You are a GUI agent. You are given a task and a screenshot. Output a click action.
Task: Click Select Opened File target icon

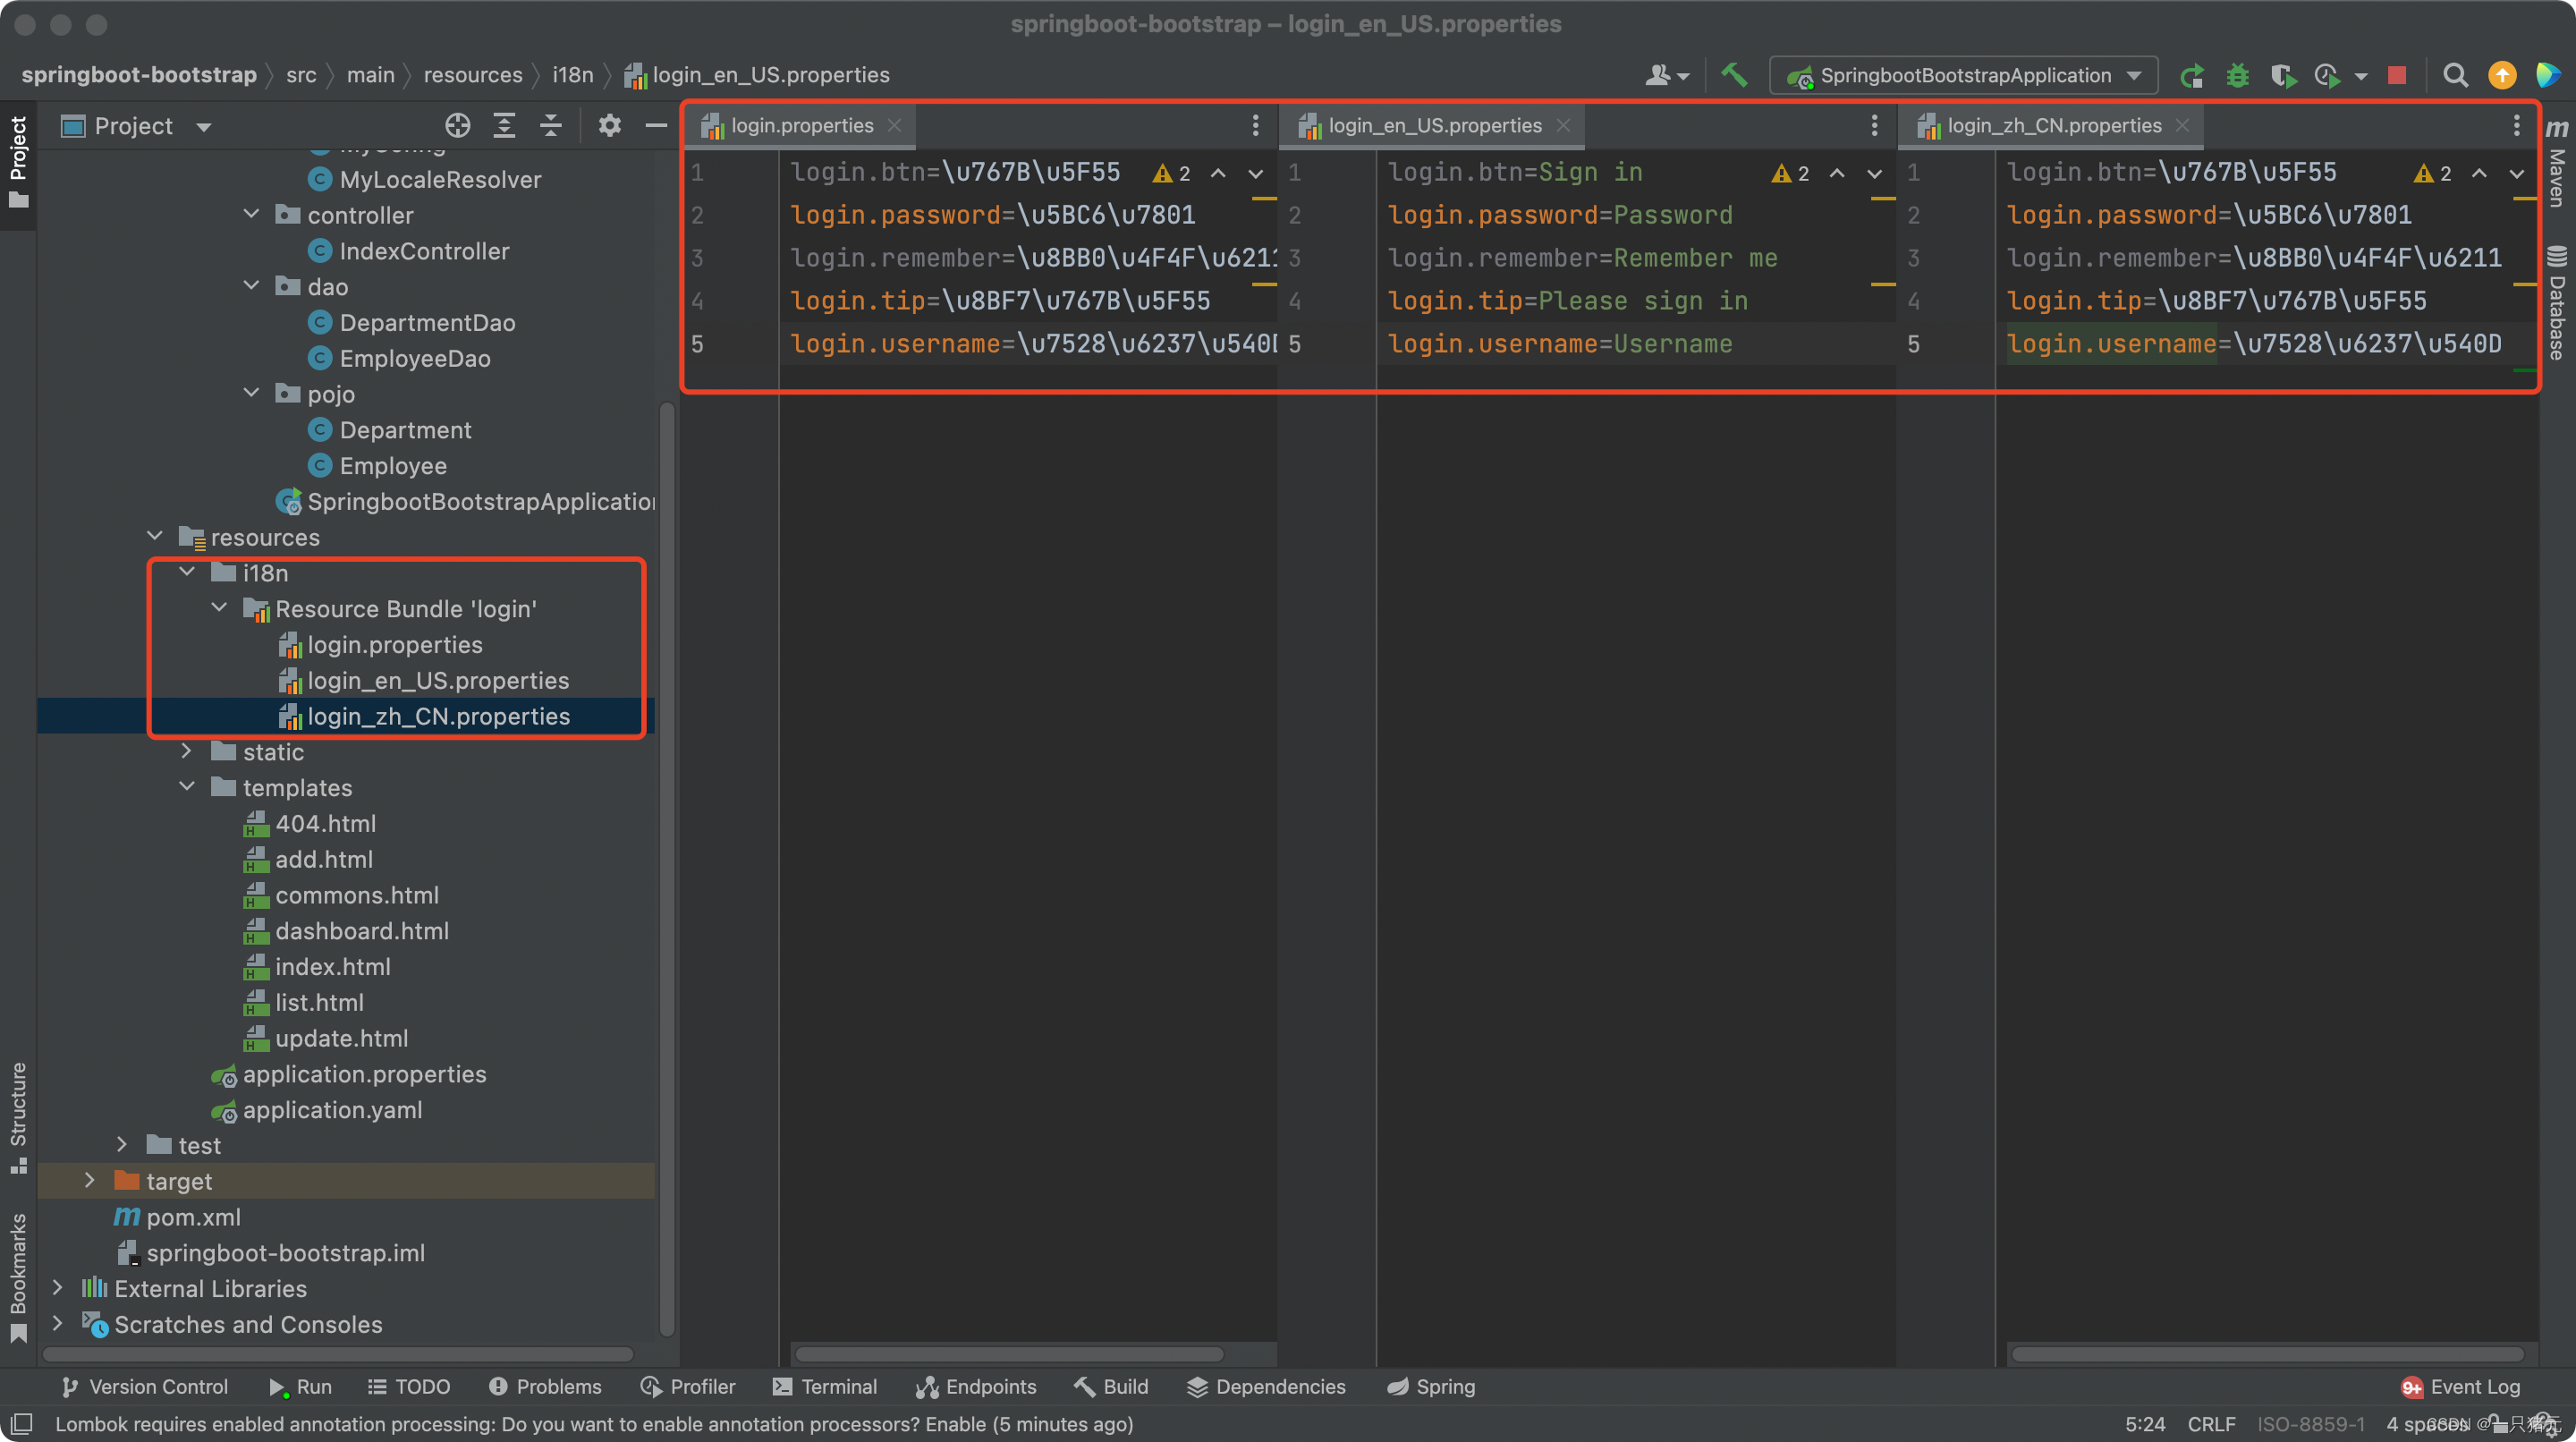[x=457, y=125]
